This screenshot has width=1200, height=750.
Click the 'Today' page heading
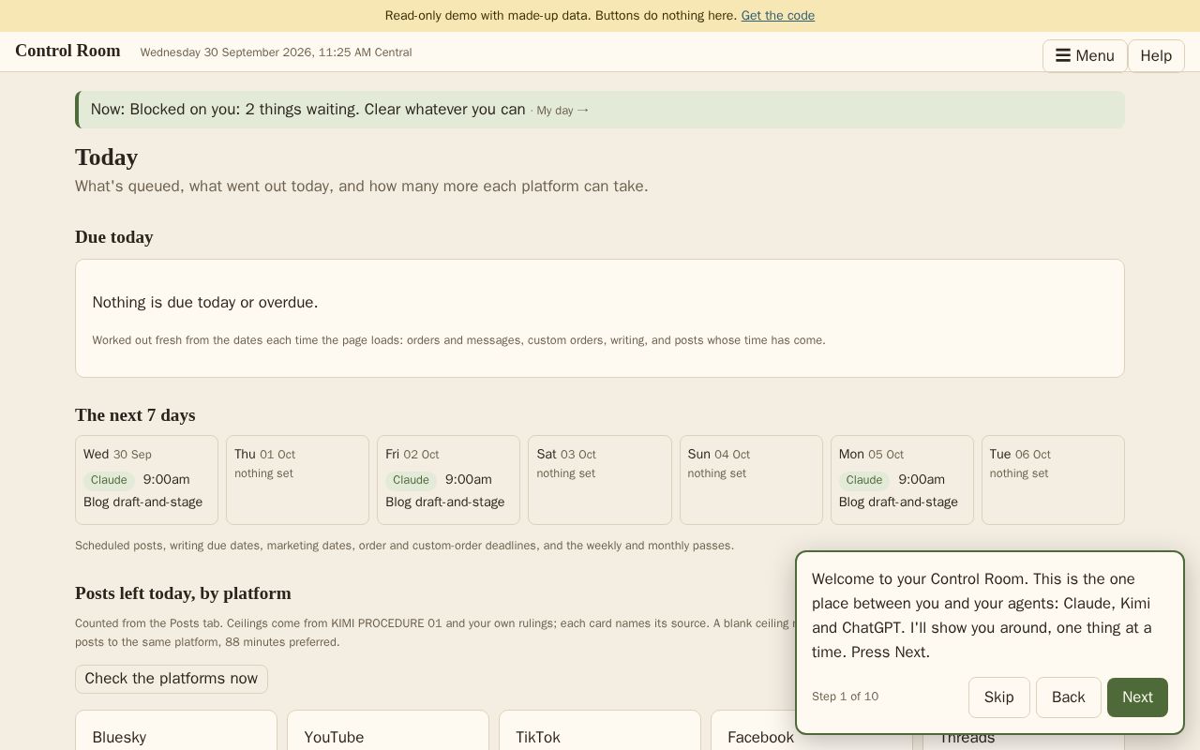(106, 157)
